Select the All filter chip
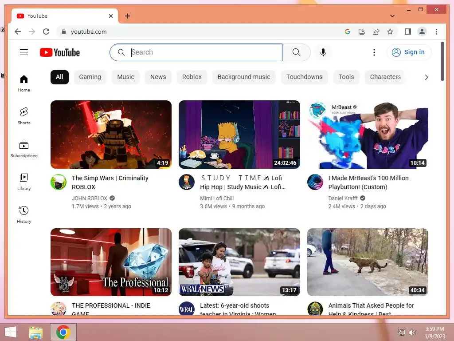Screen dimensions: 454x341 tap(59, 77)
